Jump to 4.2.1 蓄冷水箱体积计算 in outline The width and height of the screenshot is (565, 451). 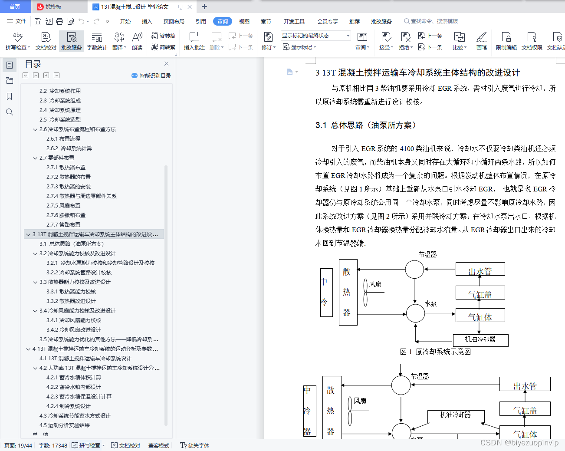74,378
